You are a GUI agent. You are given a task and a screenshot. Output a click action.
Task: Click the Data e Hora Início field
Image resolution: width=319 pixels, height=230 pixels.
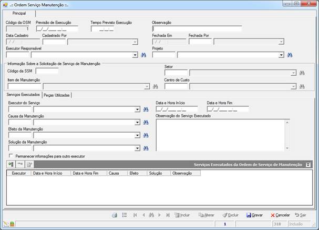pos(177,109)
